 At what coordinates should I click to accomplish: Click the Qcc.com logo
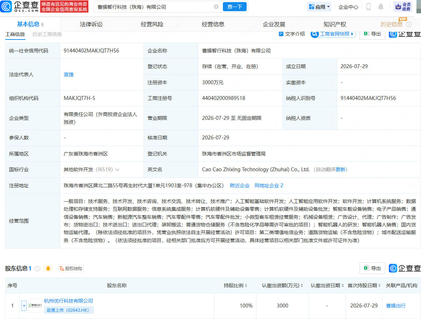19,7
